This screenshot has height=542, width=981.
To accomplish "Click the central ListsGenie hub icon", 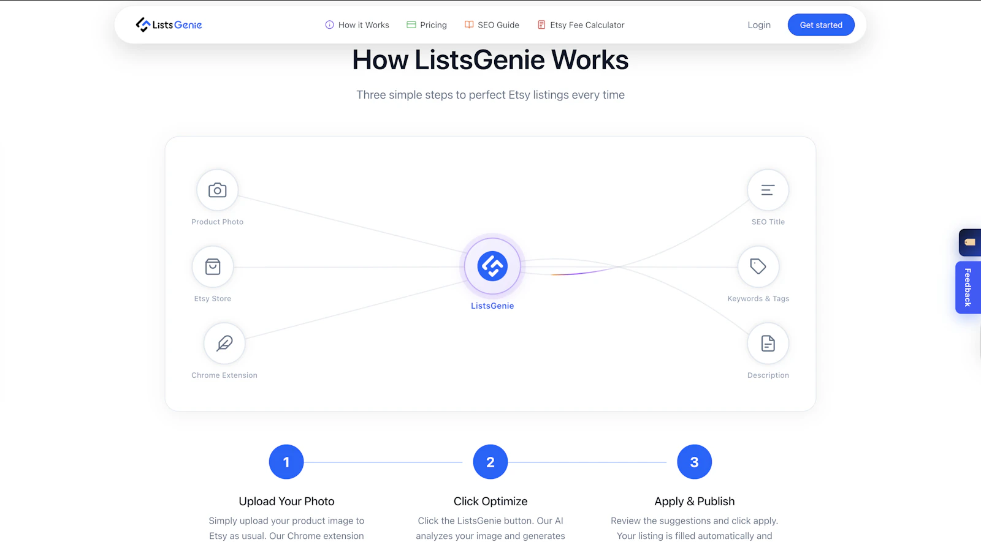I will coord(492,266).
